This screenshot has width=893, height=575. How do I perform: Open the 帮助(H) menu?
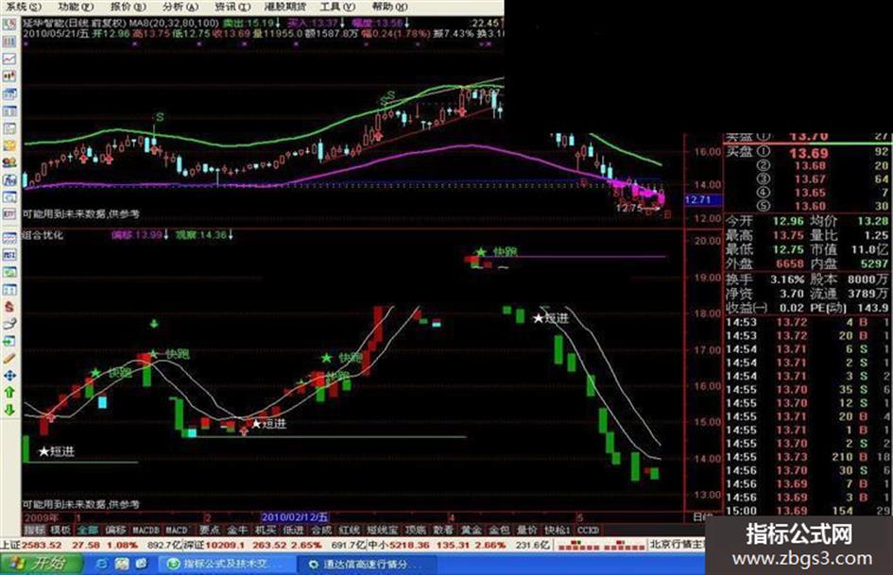(x=389, y=7)
